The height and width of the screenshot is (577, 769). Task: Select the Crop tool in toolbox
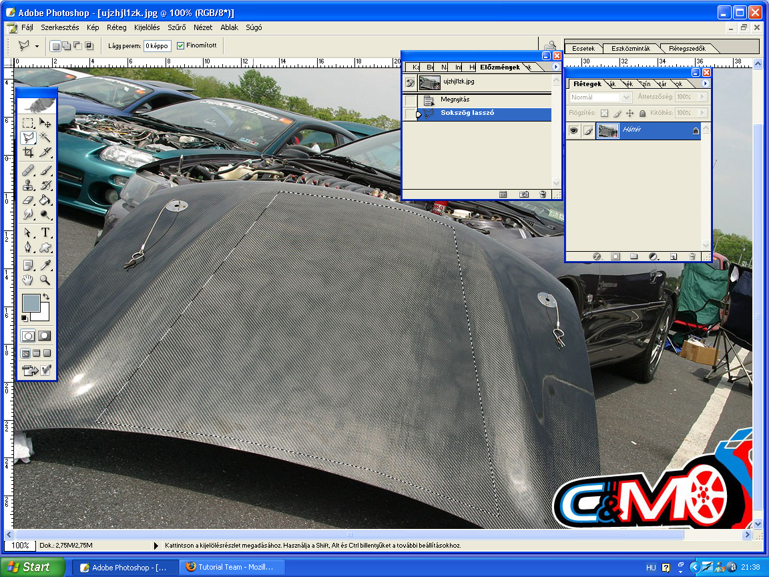pos(28,153)
